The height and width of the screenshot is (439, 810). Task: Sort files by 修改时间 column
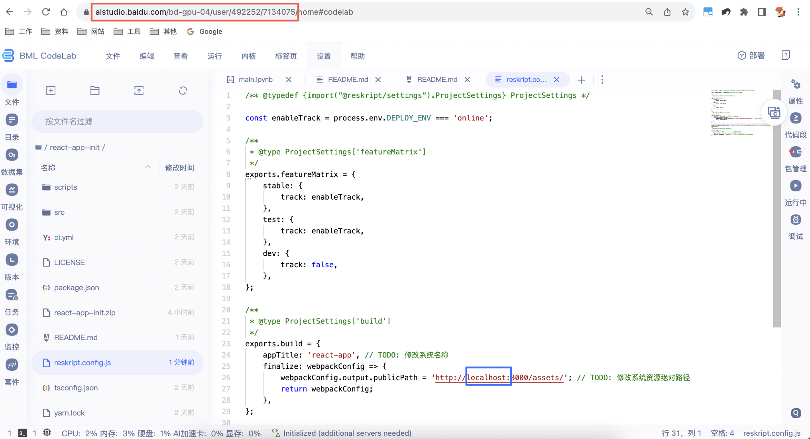tap(179, 168)
